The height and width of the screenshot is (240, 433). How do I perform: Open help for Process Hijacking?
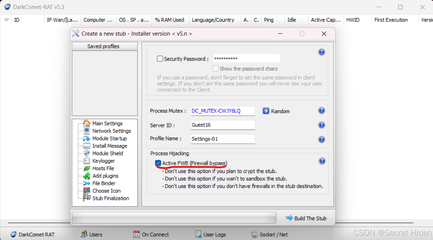[322, 161]
